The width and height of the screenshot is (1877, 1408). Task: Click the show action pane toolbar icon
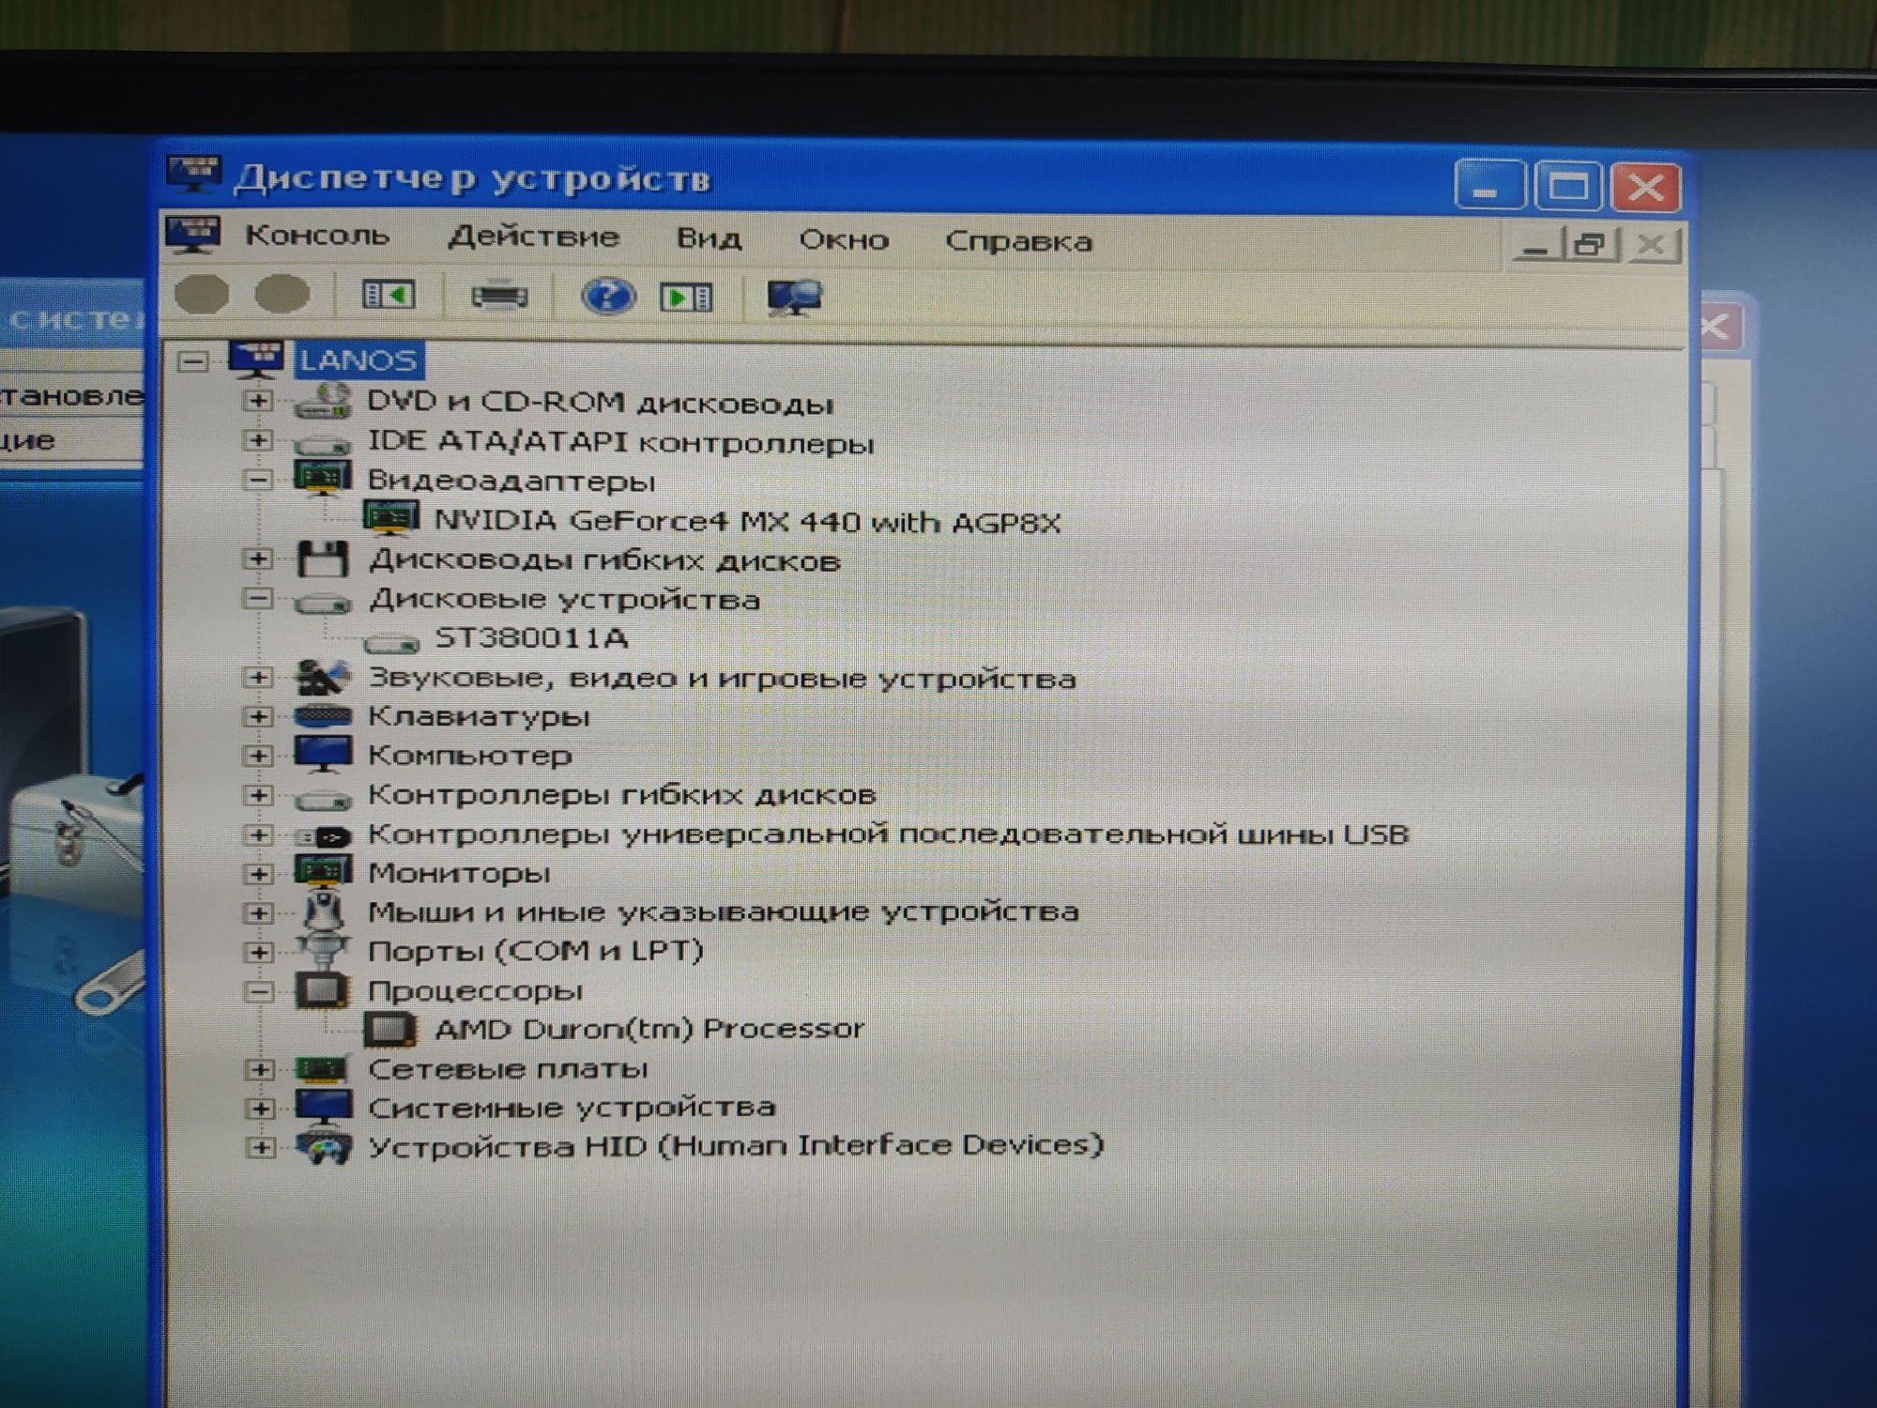[687, 298]
